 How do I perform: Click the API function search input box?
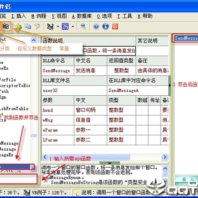point(18,179)
